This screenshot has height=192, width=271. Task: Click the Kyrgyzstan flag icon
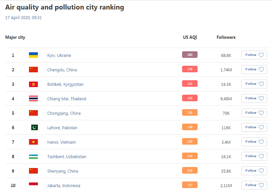click(33, 84)
